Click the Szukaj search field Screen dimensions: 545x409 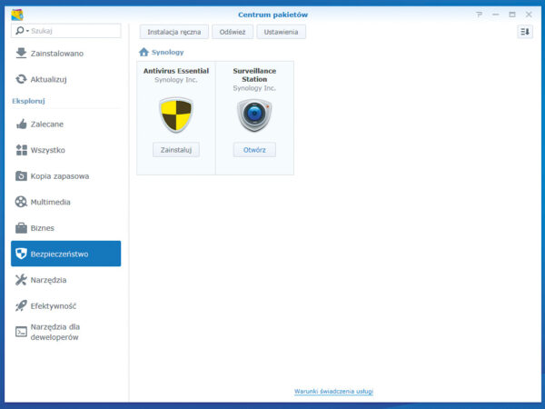click(74, 31)
